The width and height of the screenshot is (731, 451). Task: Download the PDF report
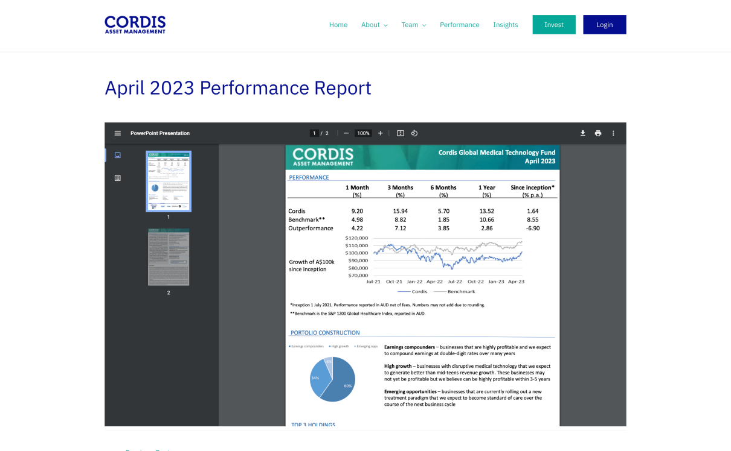point(583,133)
